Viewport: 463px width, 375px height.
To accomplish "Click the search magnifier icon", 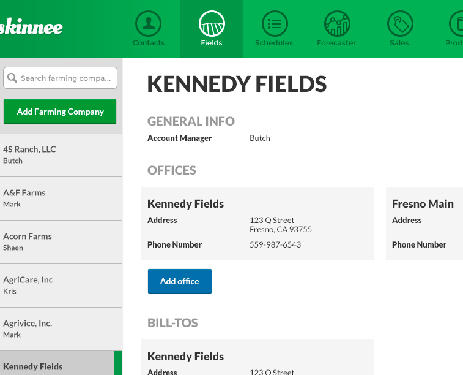I will point(12,78).
